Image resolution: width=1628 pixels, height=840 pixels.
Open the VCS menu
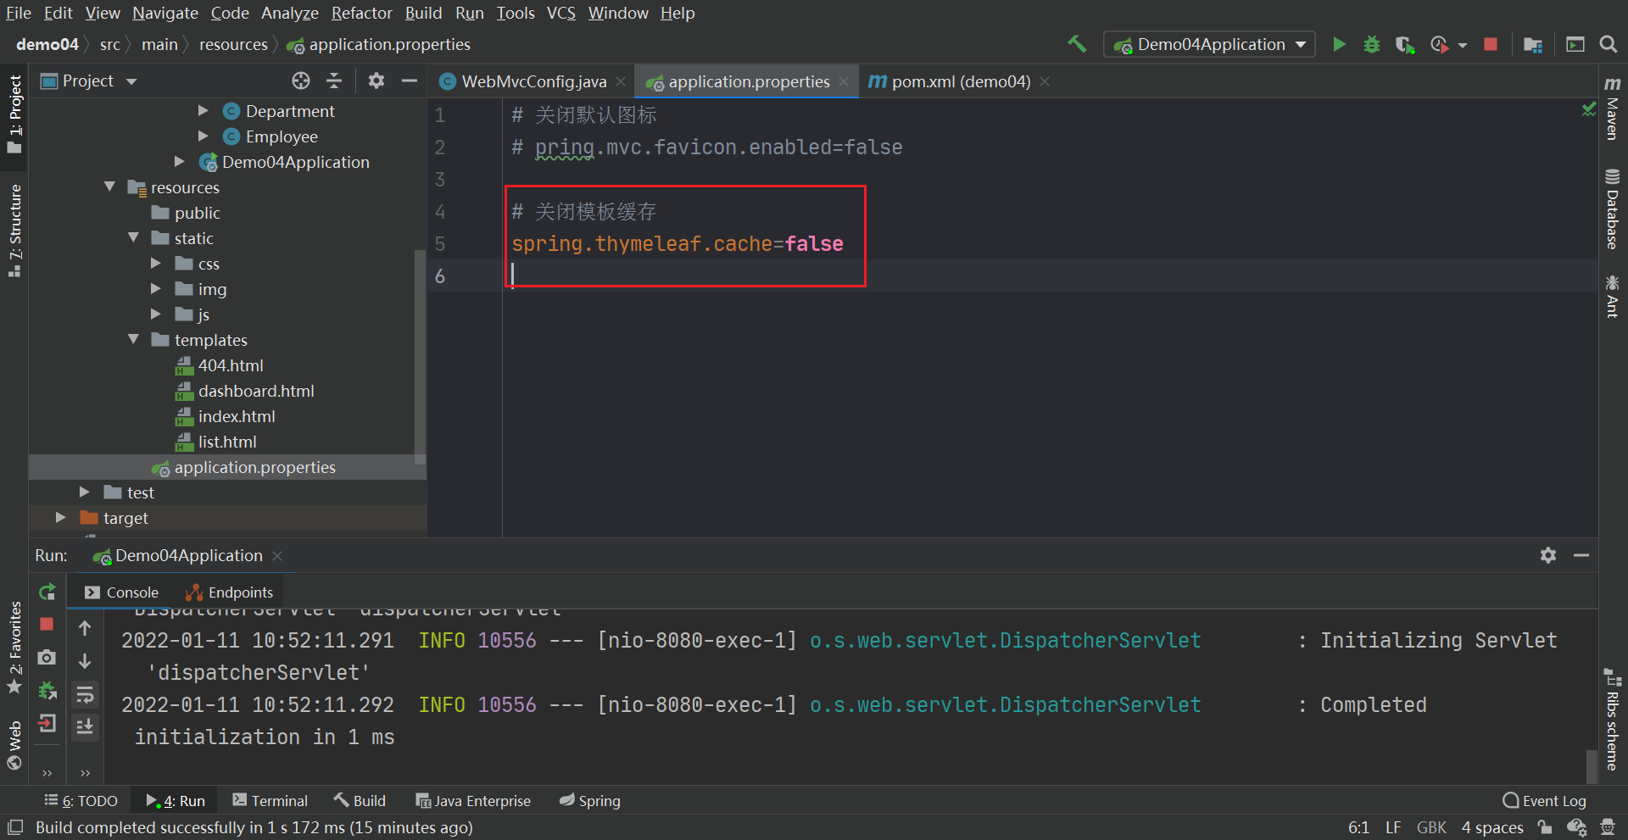coord(561,13)
